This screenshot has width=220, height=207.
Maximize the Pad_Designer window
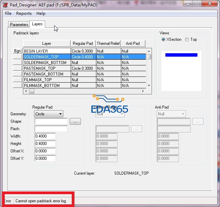197,4
